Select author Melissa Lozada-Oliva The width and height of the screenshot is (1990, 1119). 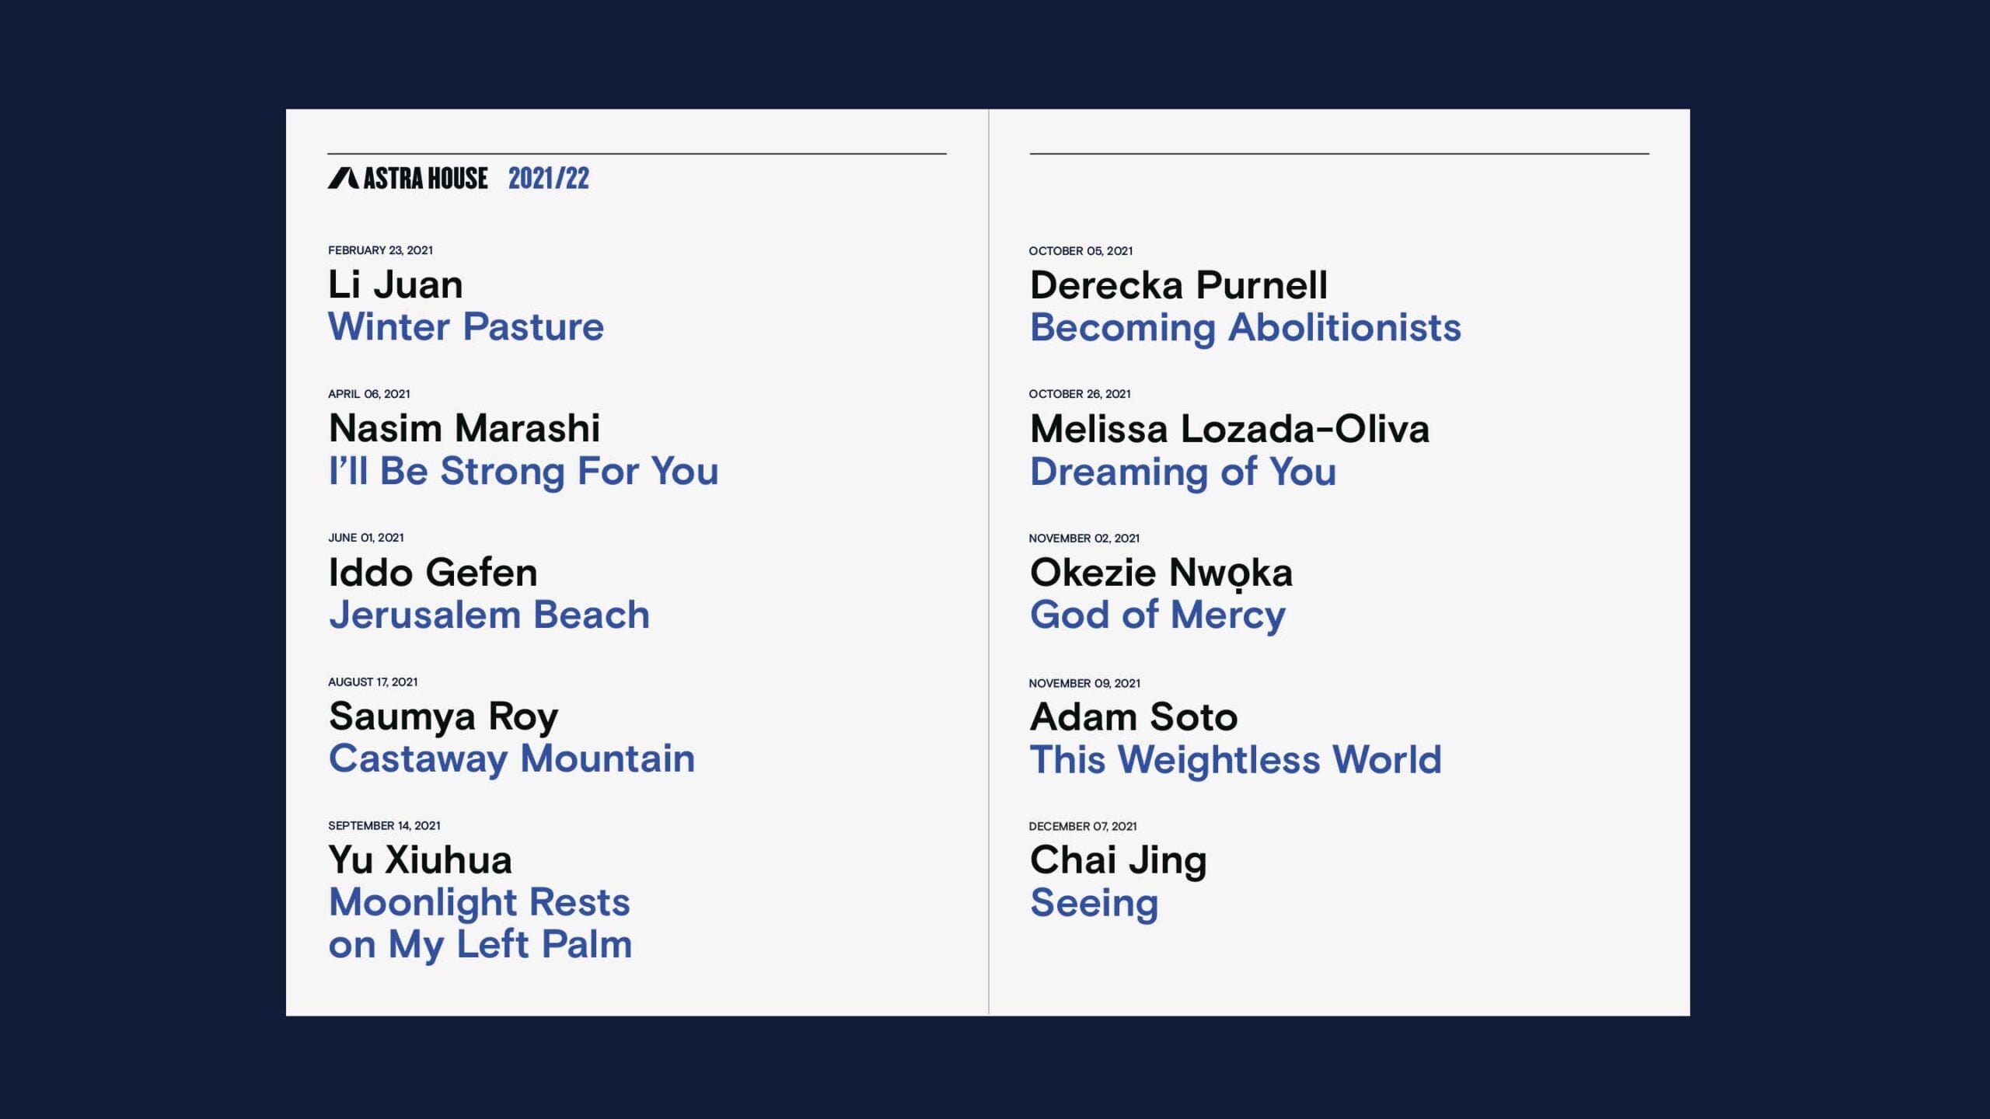point(1229,429)
